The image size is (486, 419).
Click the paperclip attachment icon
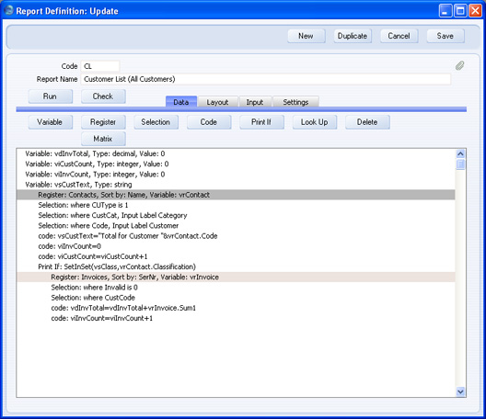(460, 65)
